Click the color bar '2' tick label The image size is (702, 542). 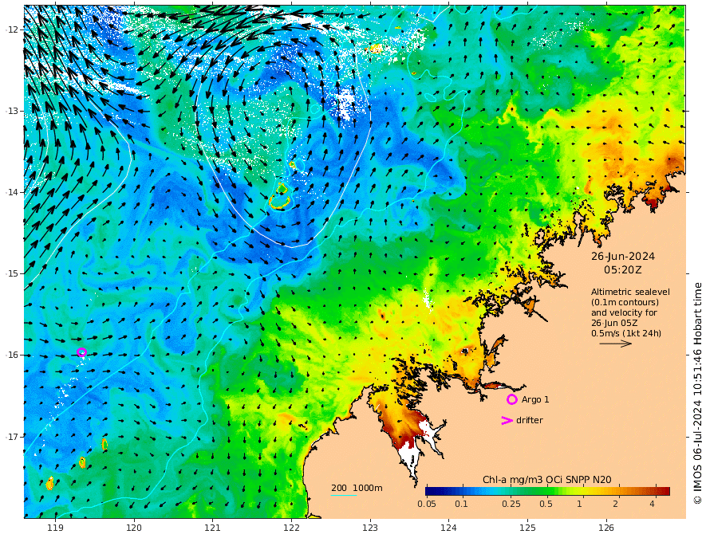tap(615, 504)
